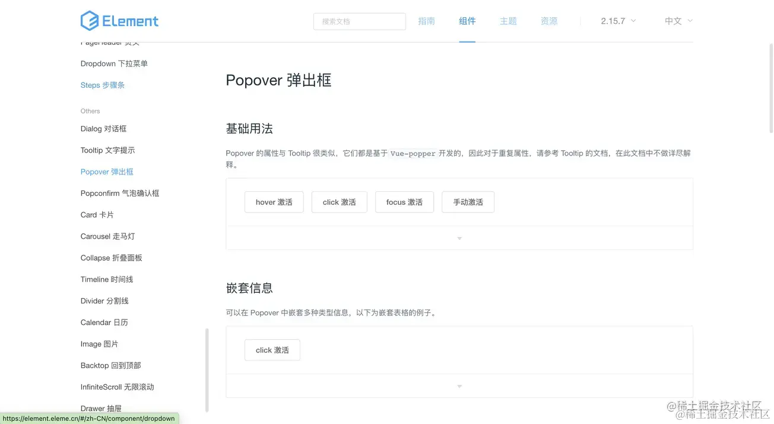This screenshot has height=424, width=774.
Task: Click the Others sidebar group label
Action: [x=90, y=111]
